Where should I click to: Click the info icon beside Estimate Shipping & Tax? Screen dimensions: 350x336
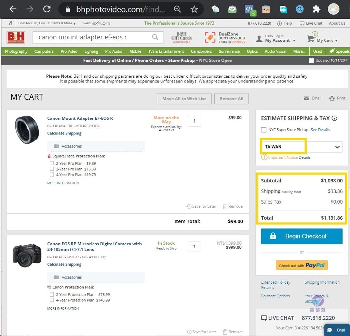click(x=334, y=118)
